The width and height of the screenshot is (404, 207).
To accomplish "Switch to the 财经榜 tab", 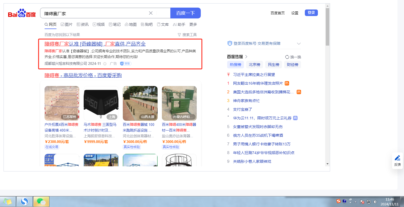I will point(293,65).
